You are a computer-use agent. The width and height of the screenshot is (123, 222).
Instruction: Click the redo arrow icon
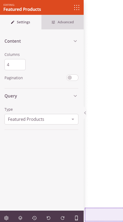(63, 218)
